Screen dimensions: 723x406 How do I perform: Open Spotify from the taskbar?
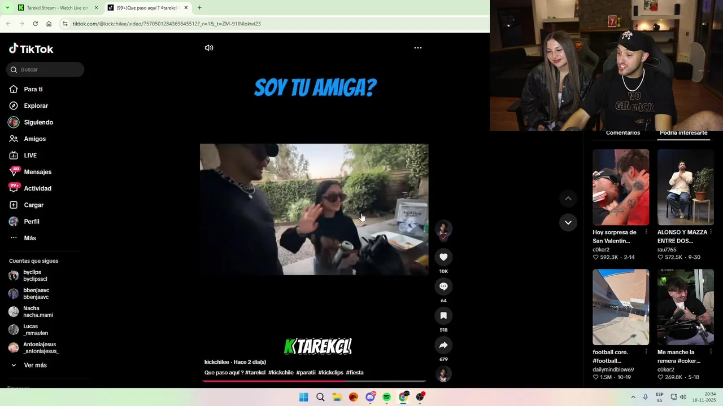(x=386, y=397)
